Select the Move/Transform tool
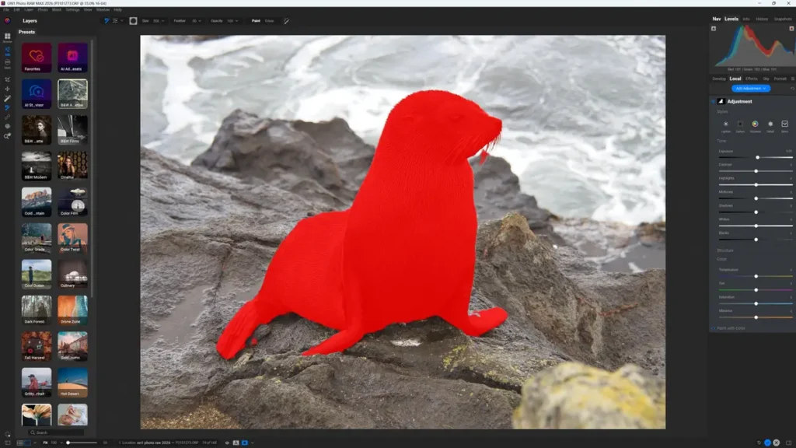 pos(8,89)
